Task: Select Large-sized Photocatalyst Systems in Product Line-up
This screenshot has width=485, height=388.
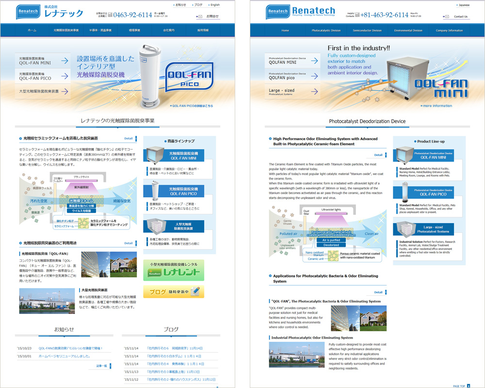Action: coord(423,228)
